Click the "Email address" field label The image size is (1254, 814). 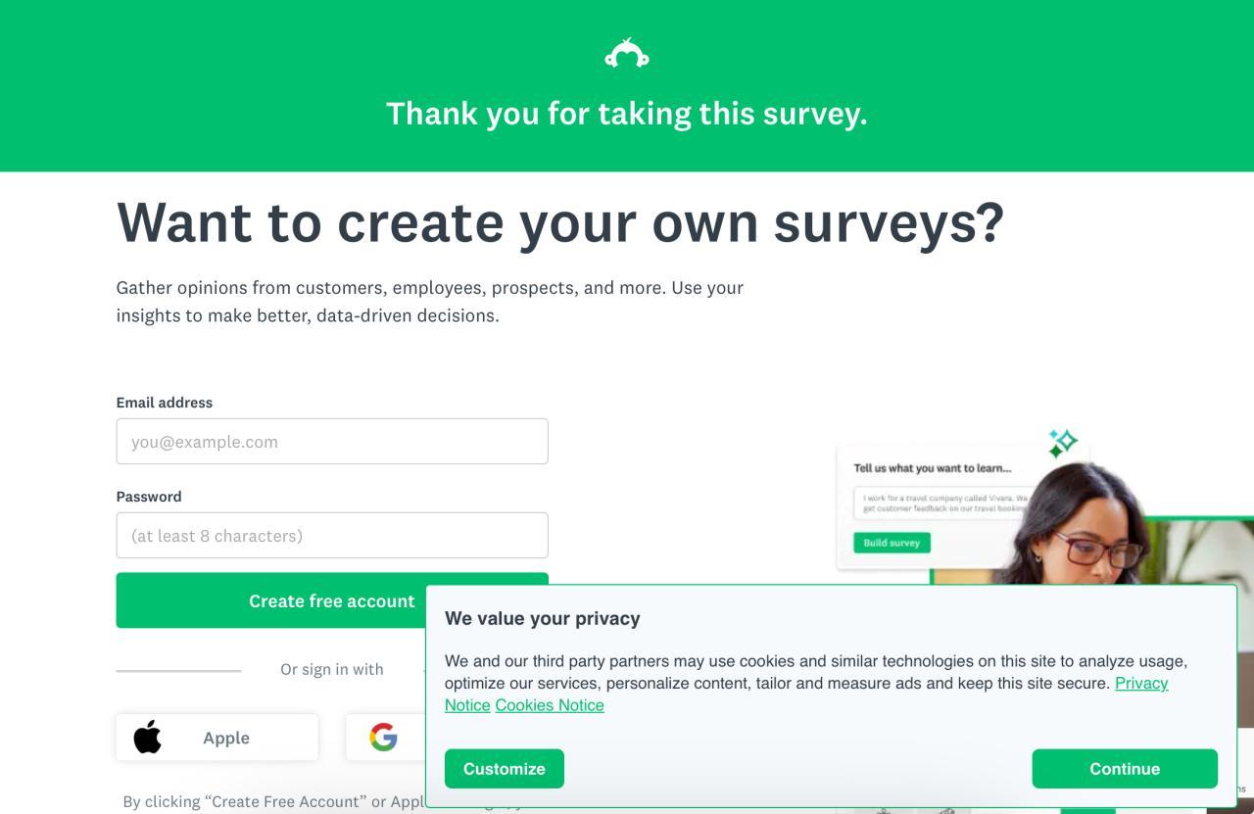tap(165, 403)
